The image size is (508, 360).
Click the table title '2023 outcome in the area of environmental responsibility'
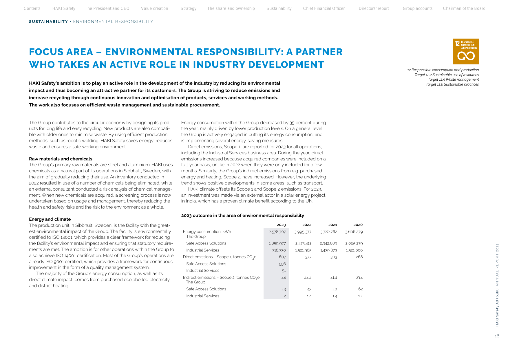point(243,216)
